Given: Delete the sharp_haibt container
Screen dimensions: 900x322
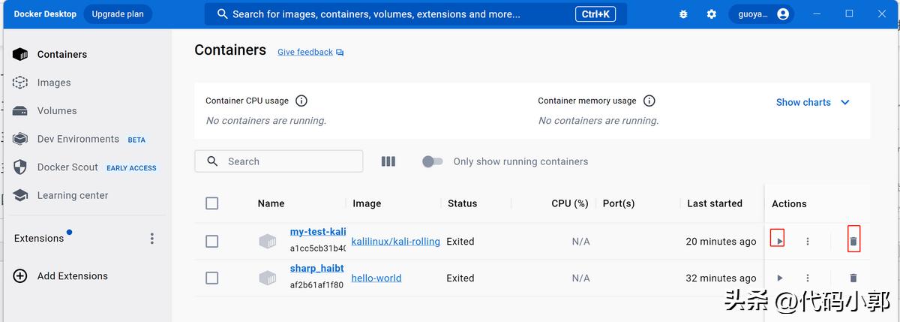Looking at the screenshot, I should 853,278.
